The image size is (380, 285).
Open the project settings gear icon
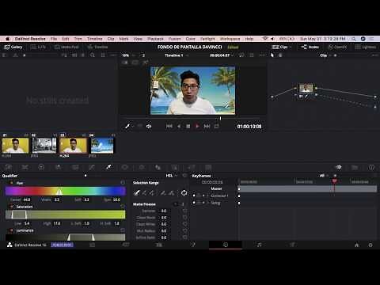pos(370,245)
